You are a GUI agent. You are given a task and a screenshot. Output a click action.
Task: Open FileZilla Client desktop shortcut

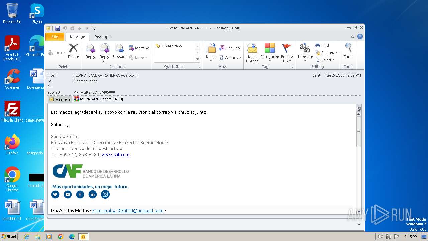click(x=12, y=111)
